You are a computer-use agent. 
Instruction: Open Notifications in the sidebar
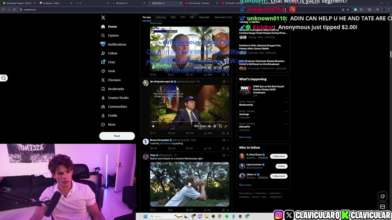pyautogui.click(x=114, y=44)
